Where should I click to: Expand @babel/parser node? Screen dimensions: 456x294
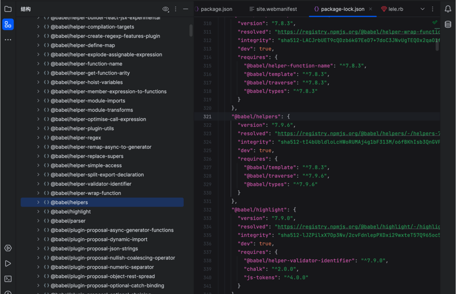click(38, 221)
